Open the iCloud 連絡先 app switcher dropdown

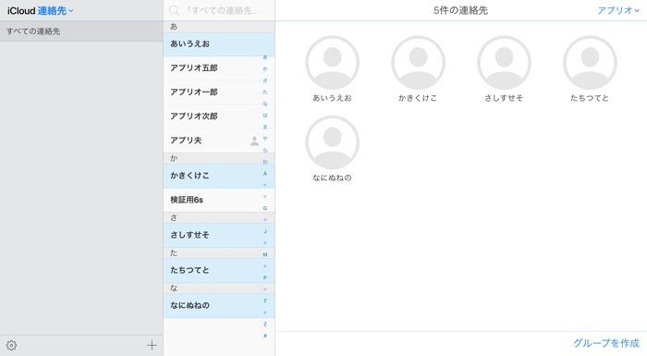point(40,11)
